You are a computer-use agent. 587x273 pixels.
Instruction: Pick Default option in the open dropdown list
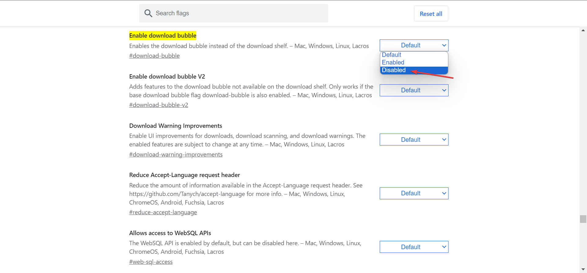click(x=392, y=55)
